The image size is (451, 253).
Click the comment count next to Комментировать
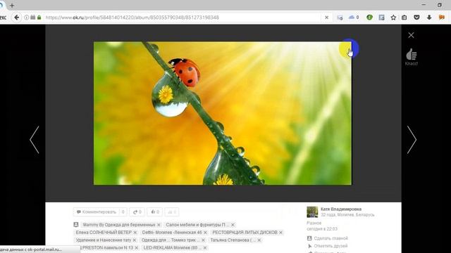coord(123,212)
